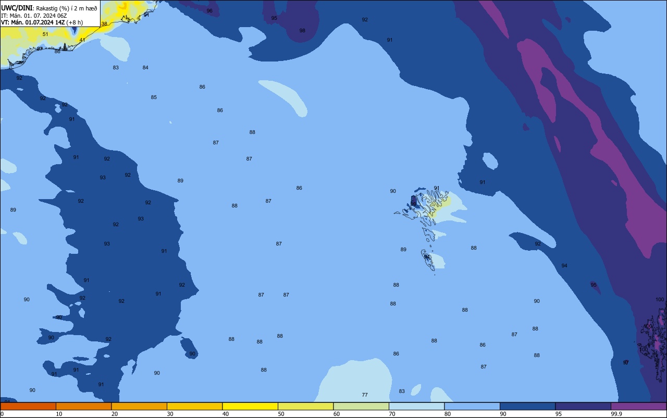Click the 70–80 pale blue legend swatch
667x418 pixels.
coord(416,406)
